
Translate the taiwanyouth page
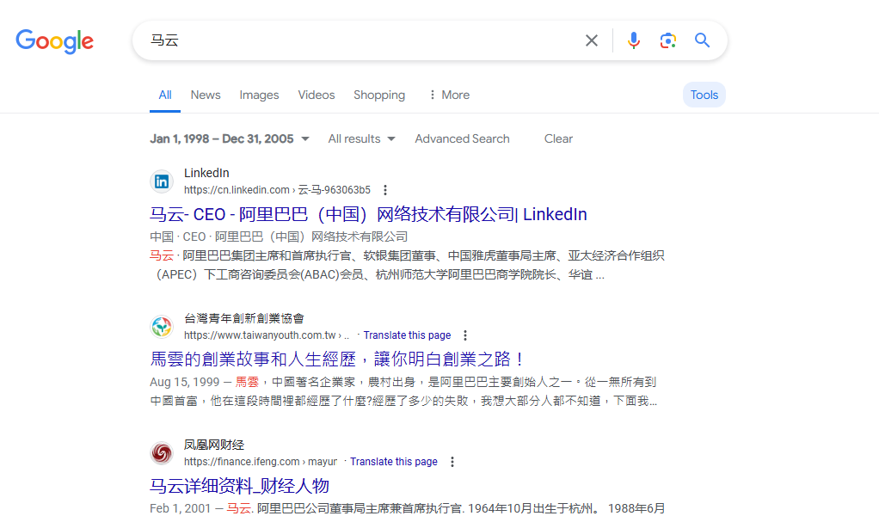(407, 335)
